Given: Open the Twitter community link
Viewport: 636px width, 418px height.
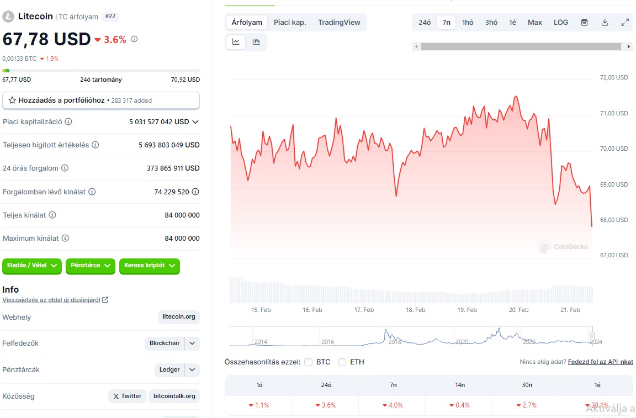Looking at the screenshot, I should pos(128,396).
